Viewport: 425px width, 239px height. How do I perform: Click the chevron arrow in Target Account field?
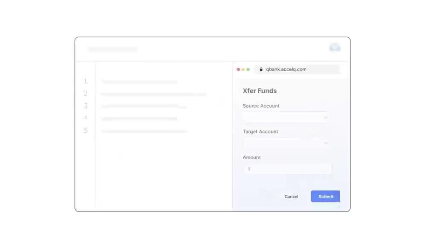(326, 143)
